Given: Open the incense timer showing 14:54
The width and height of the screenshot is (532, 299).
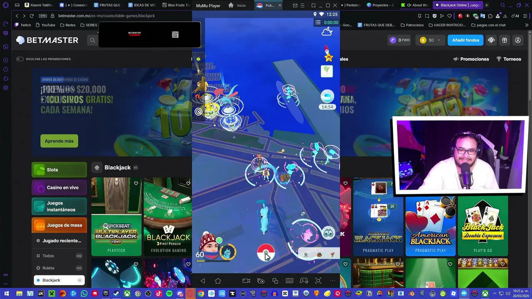Looking at the screenshot, I should click(327, 100).
